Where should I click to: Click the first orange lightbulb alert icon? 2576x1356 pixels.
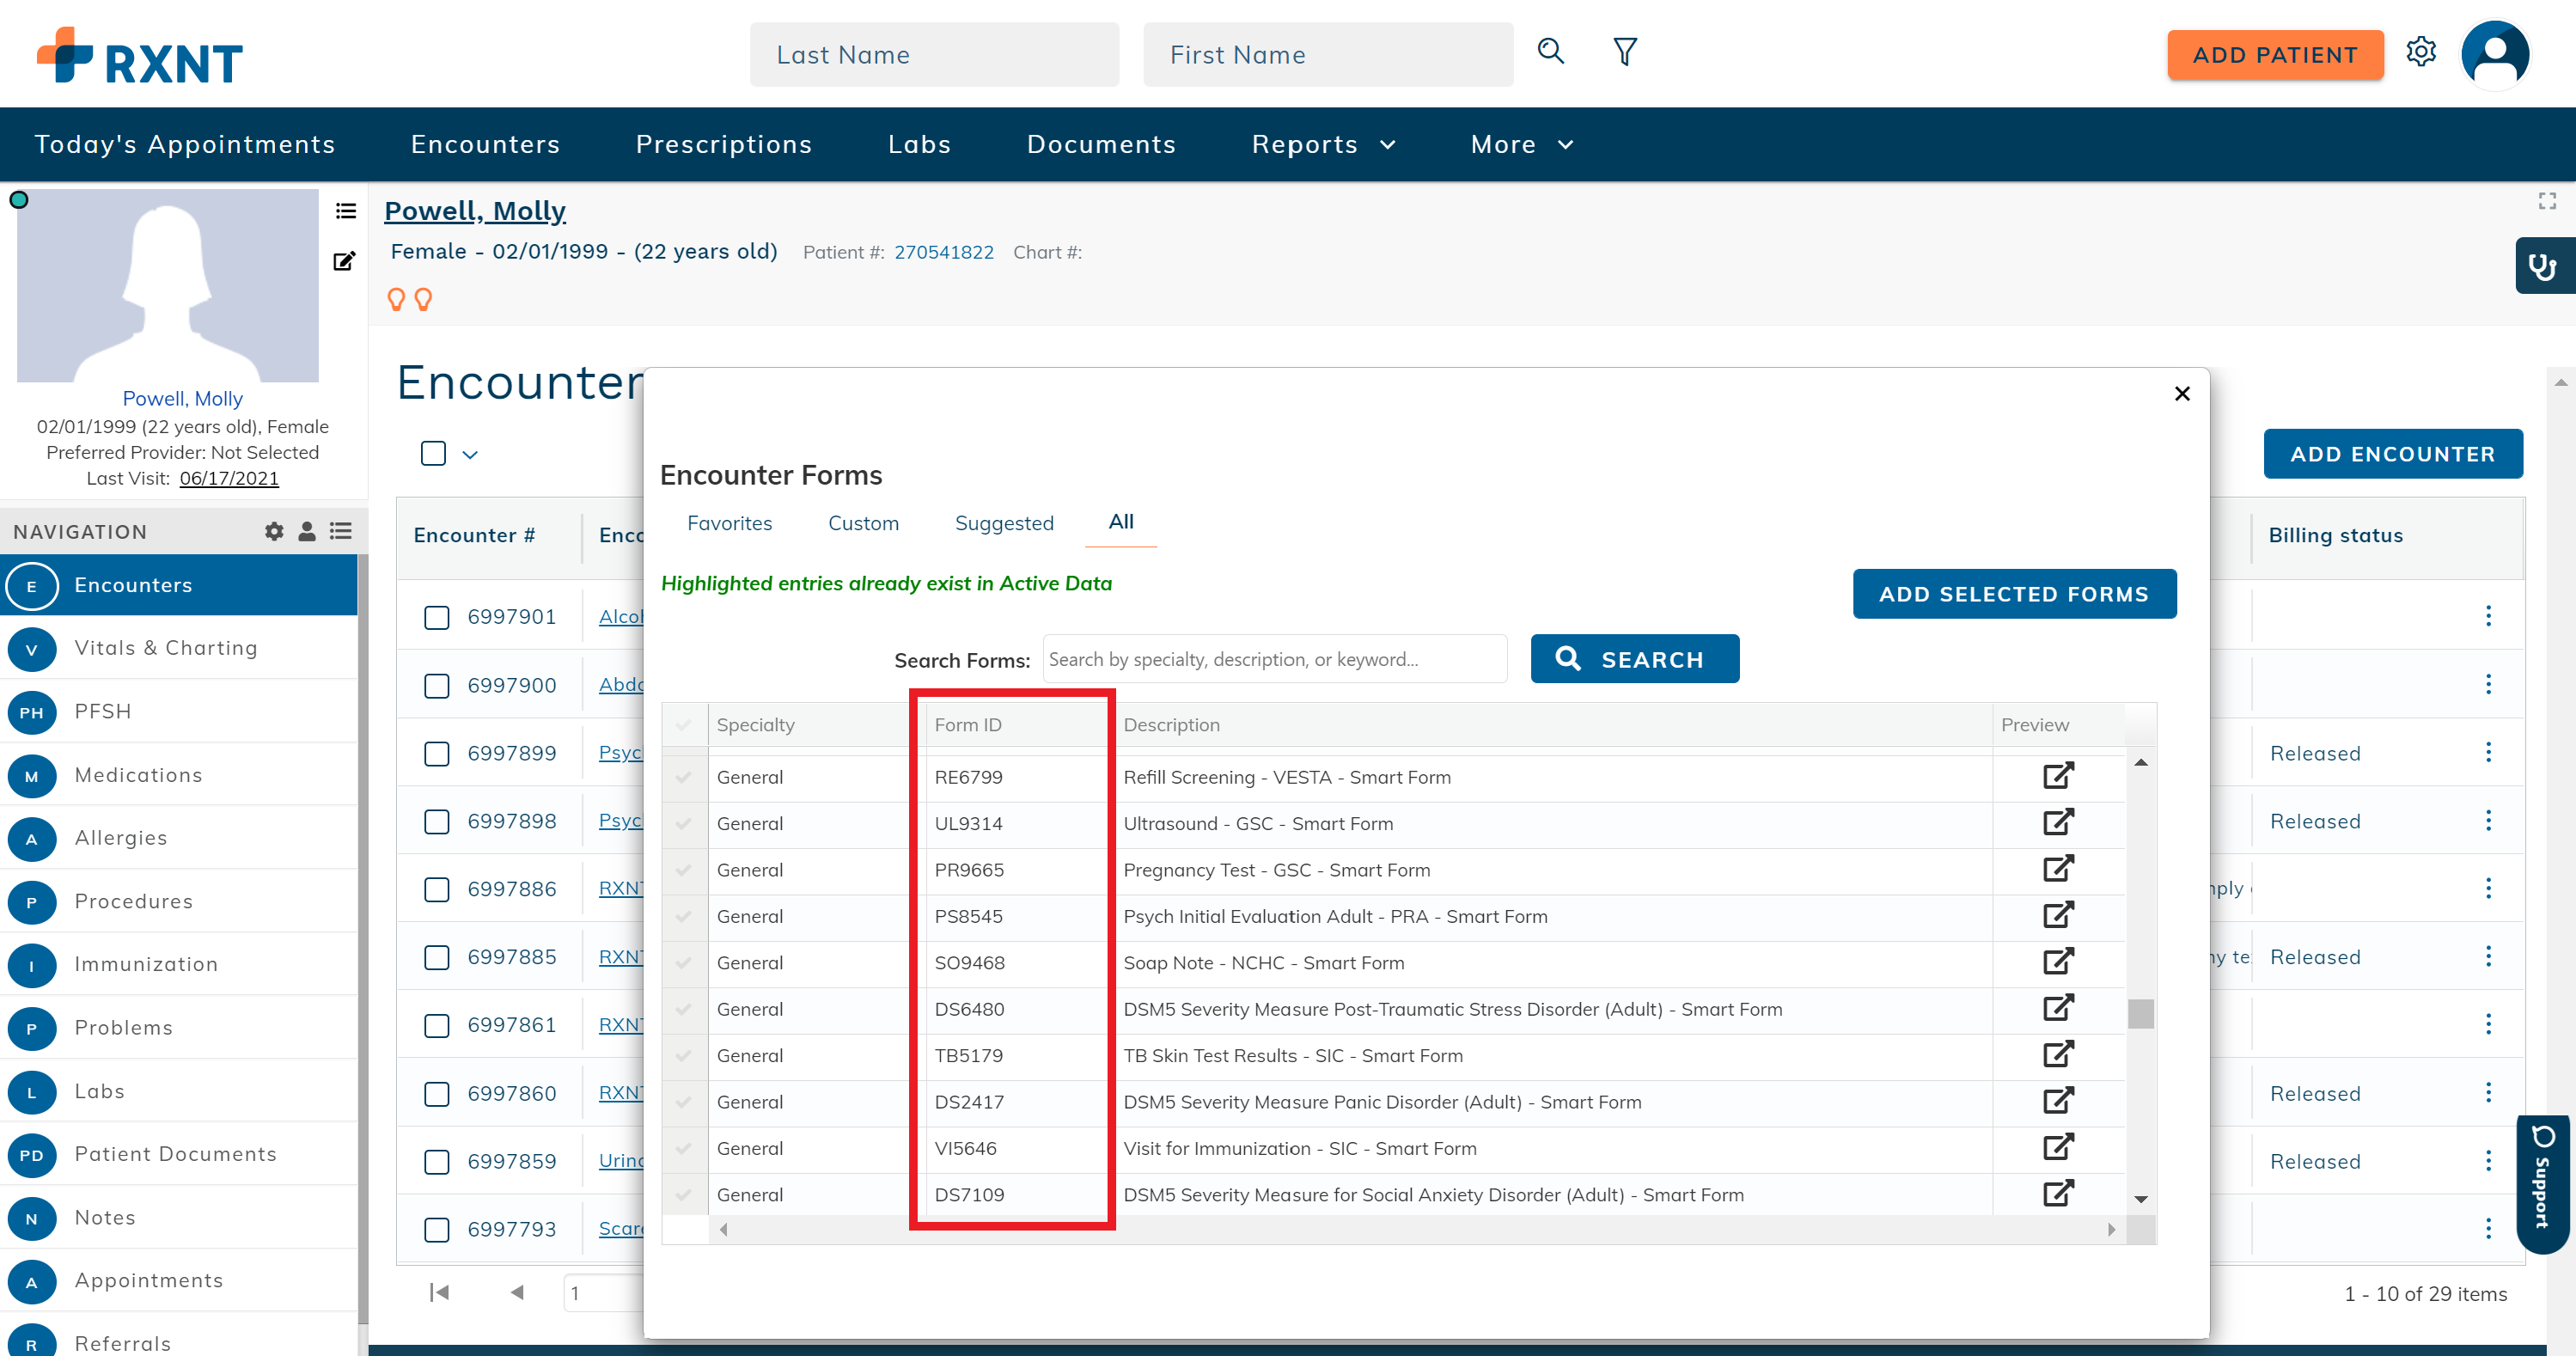(397, 298)
